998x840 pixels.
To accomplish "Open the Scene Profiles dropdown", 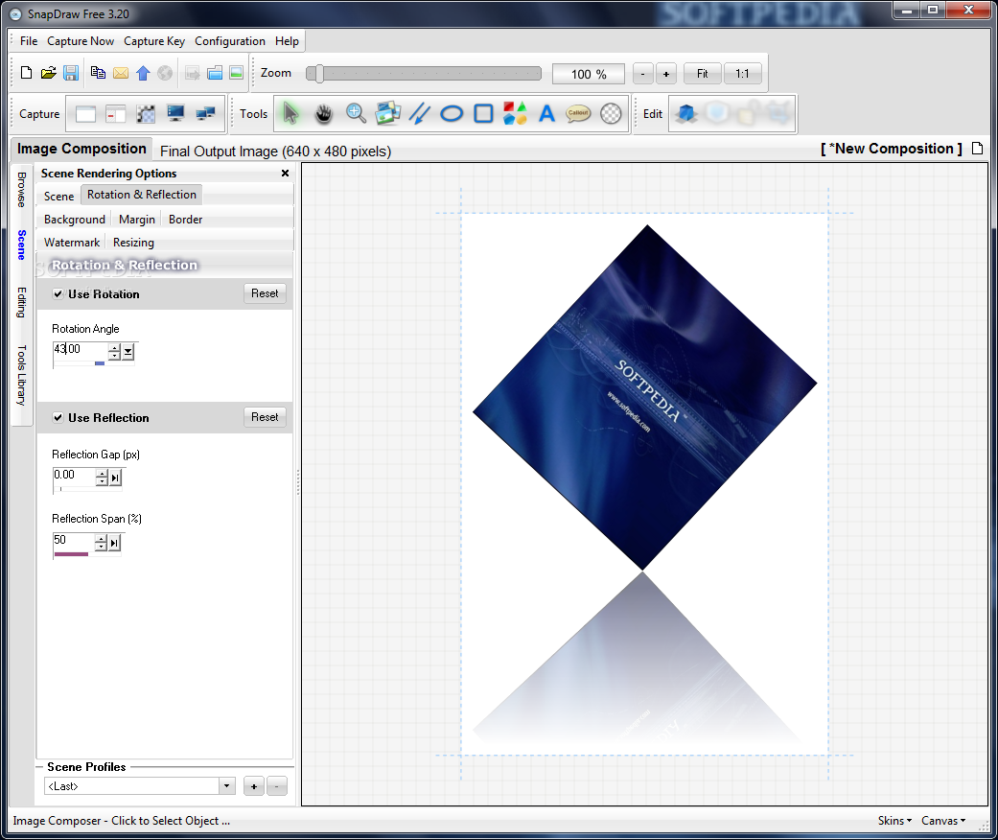I will pos(226,786).
